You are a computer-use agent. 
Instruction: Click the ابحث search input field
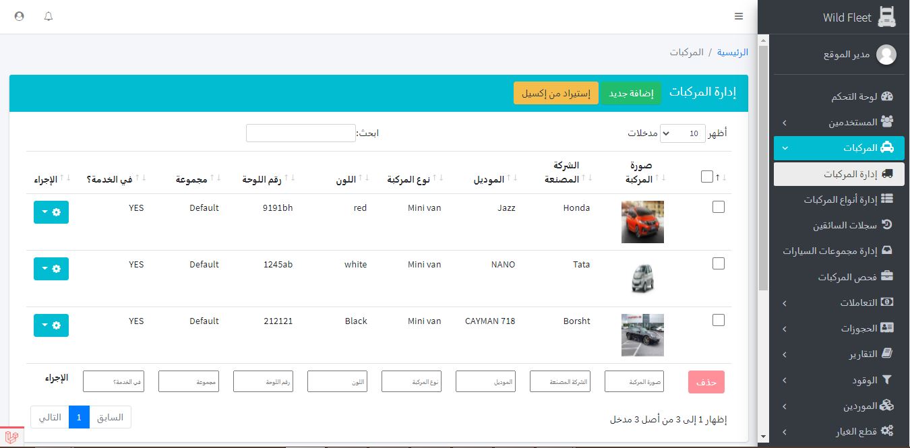tap(301, 133)
